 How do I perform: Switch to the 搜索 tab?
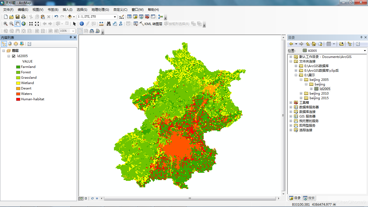pos(309,198)
